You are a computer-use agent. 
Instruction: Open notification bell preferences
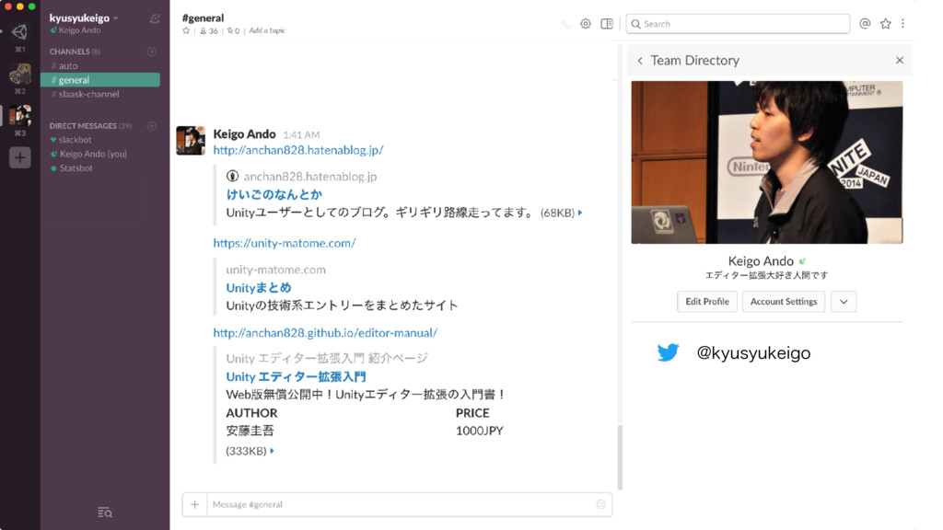[x=155, y=19]
